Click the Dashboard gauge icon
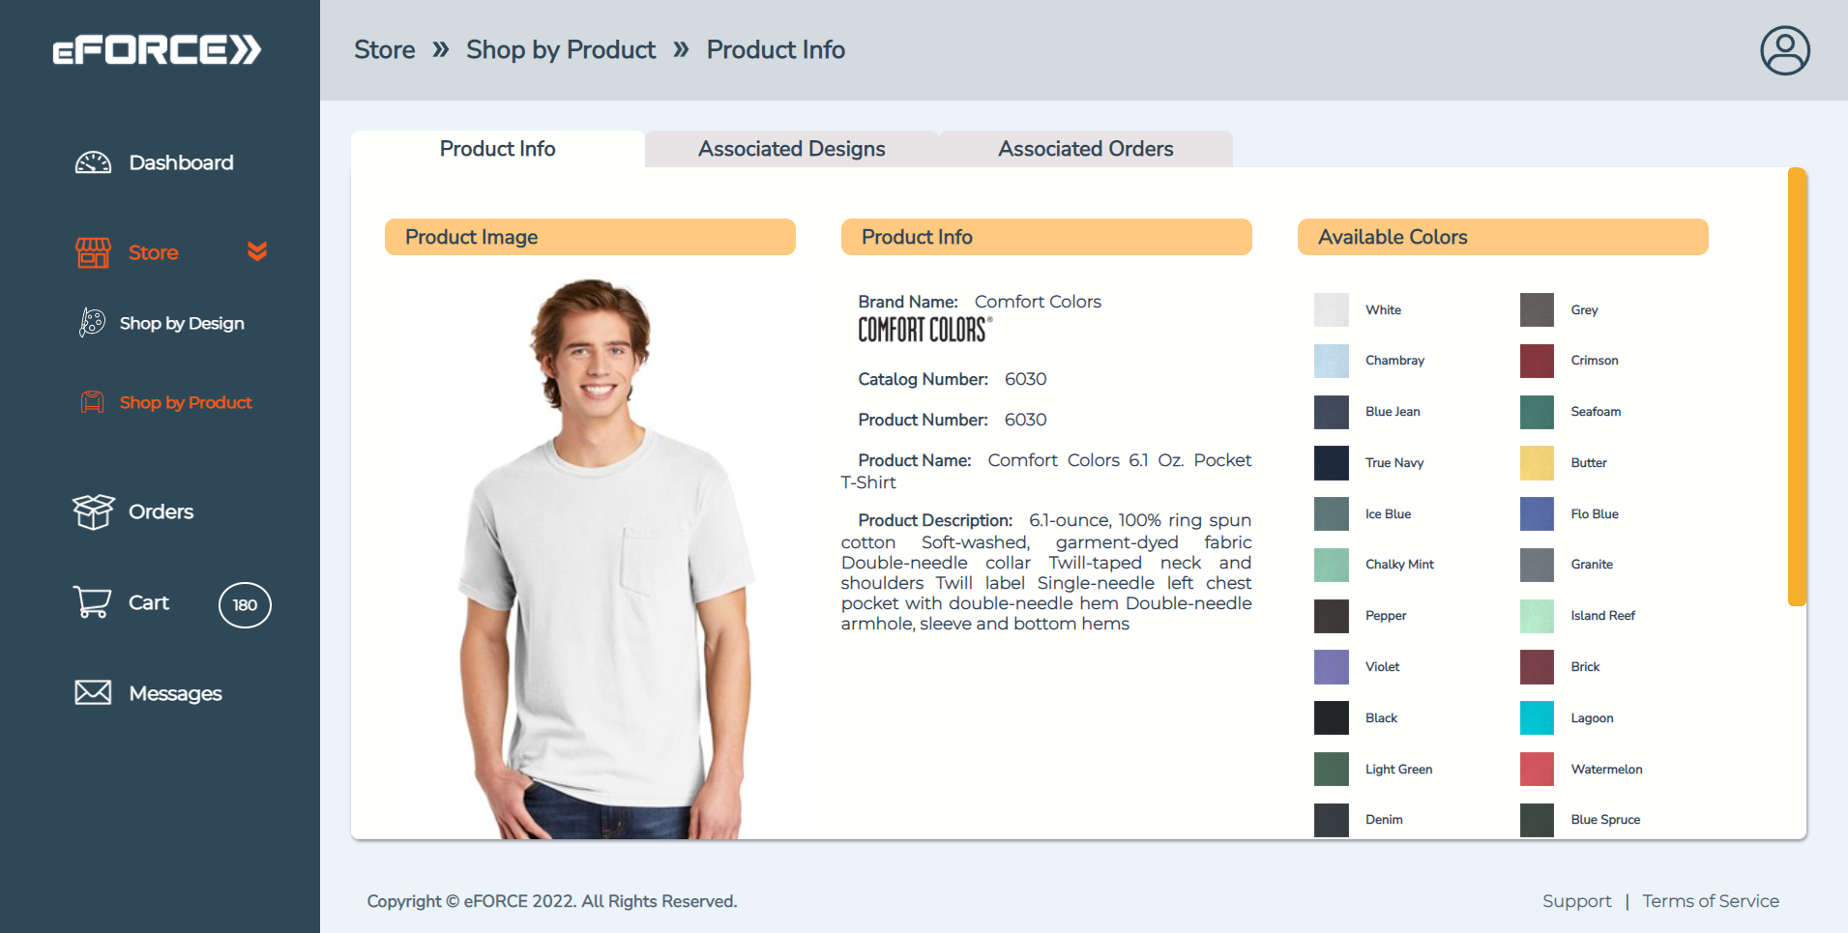This screenshot has width=1848, height=933. pos(93,162)
